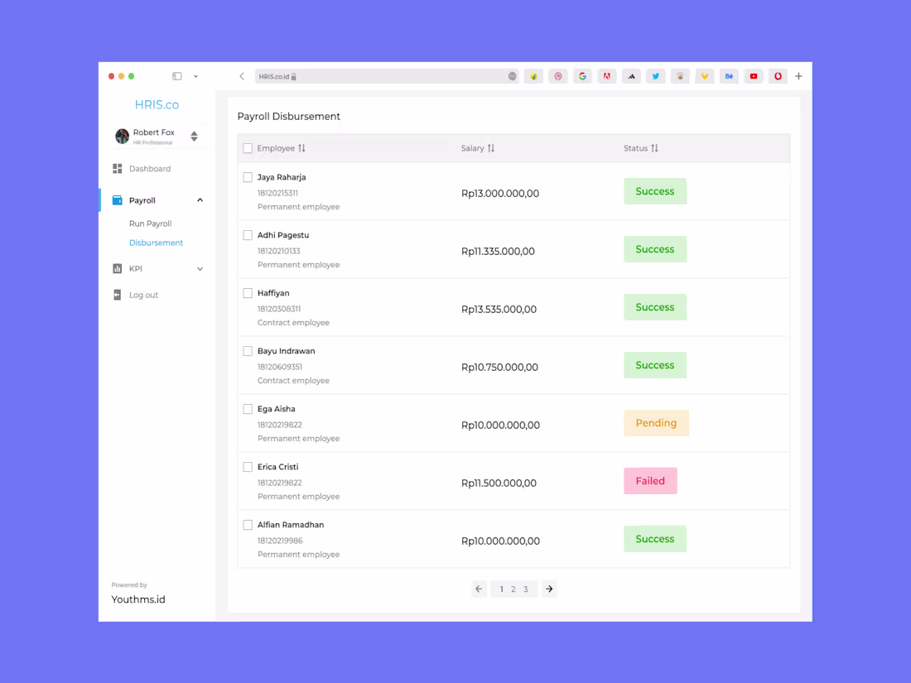Viewport: 911px width, 683px height.
Task: Check Alfian Ramadhan's checkbox
Action: [248, 525]
